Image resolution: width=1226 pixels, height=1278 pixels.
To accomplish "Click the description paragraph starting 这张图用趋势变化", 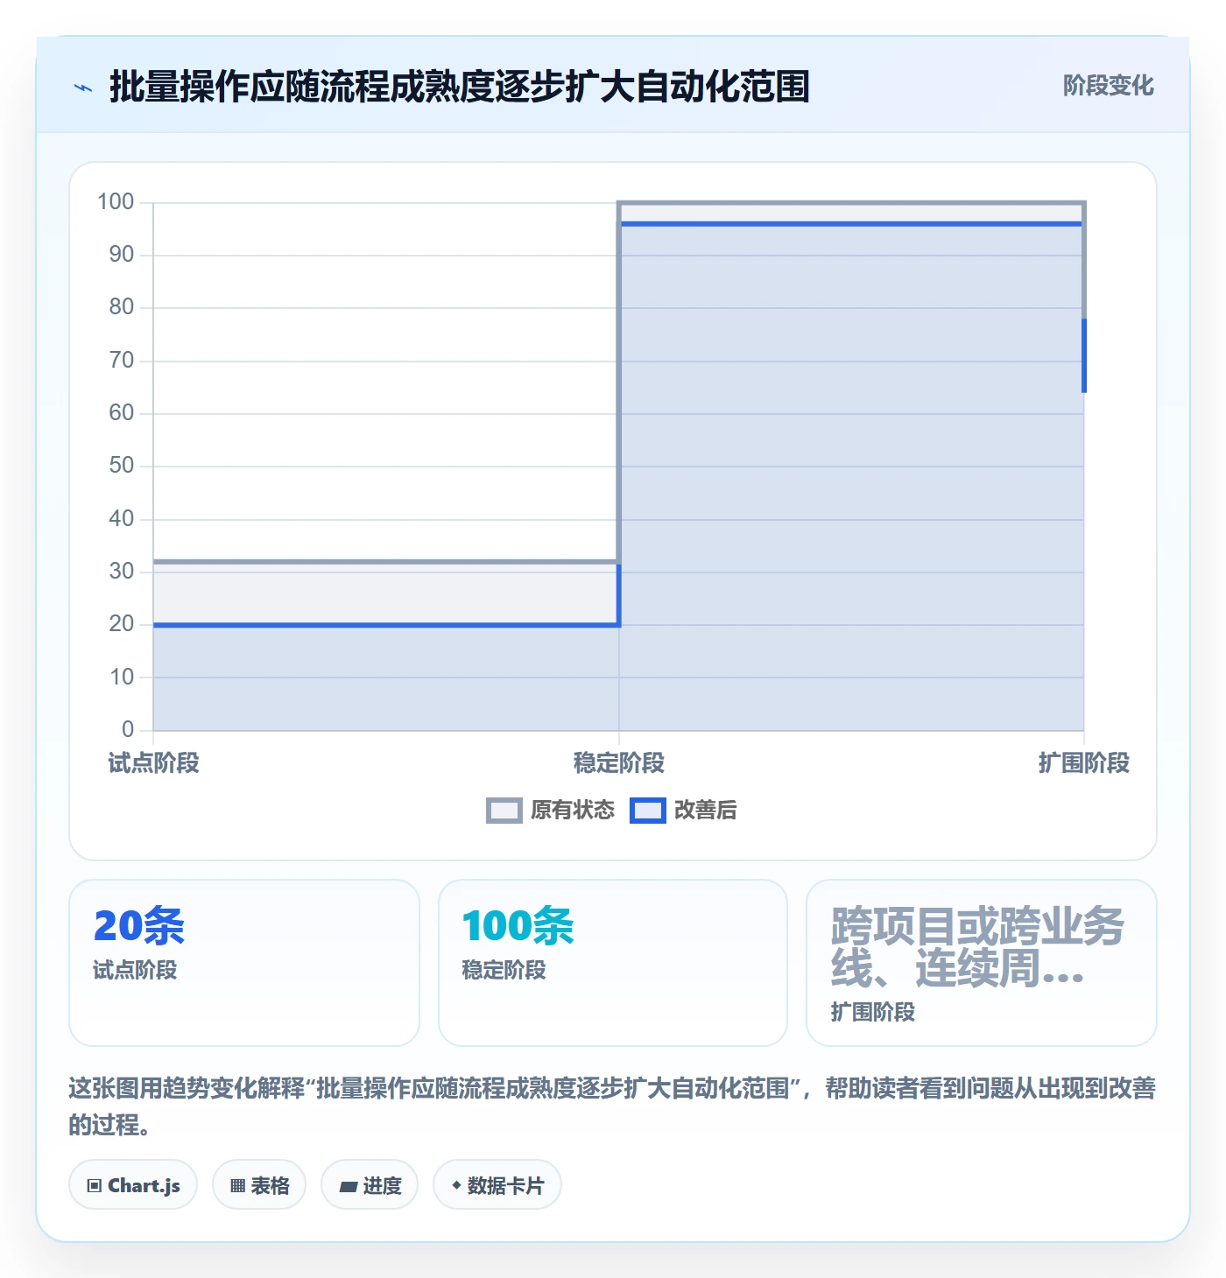I will 612,1106.
